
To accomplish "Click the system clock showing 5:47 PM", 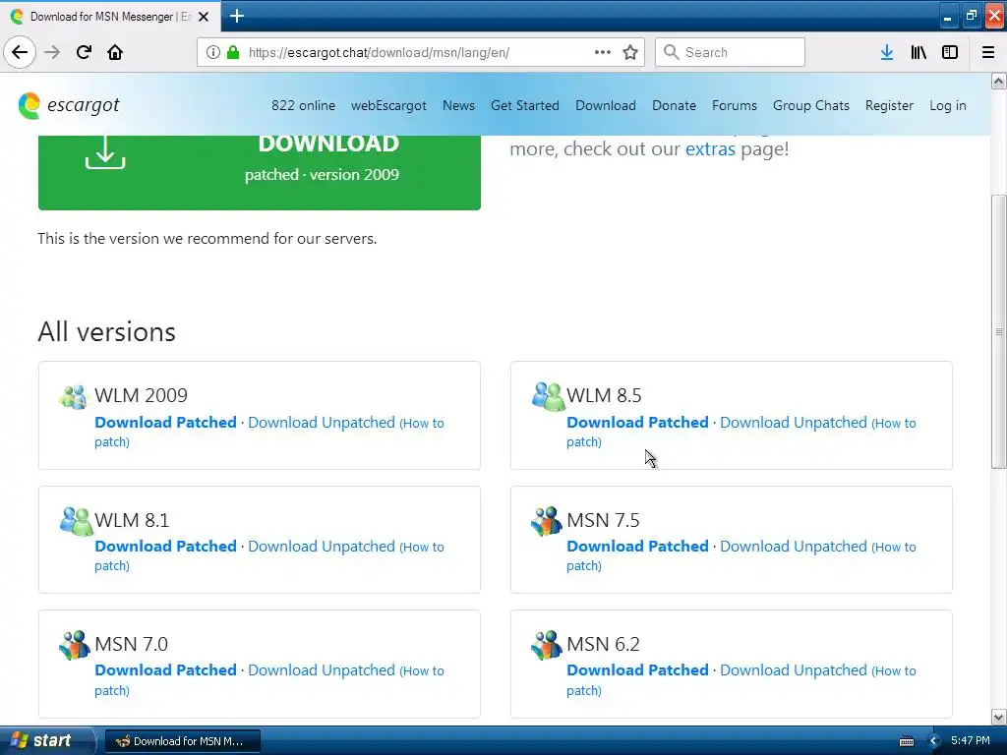I will click(970, 741).
